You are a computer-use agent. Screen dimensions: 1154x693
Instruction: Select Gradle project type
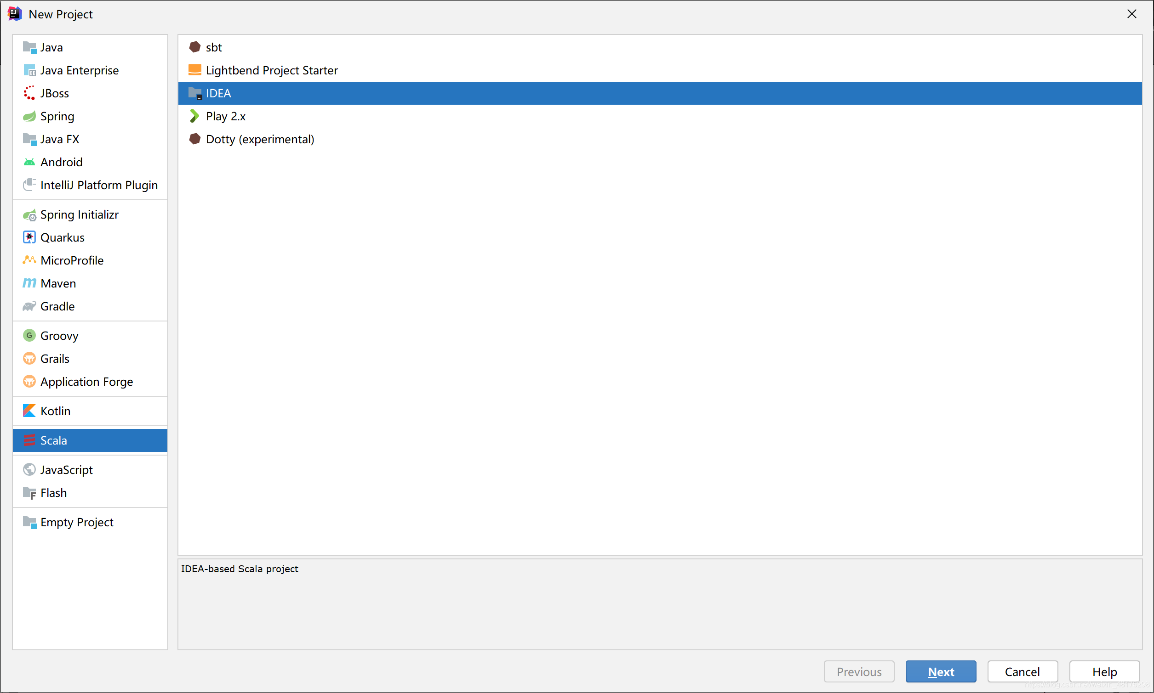(x=90, y=306)
